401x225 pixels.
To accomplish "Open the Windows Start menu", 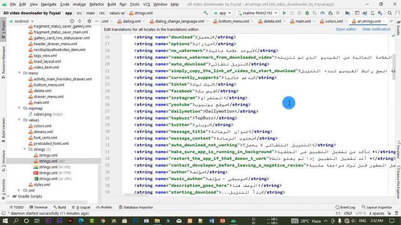I will pos(5,221).
